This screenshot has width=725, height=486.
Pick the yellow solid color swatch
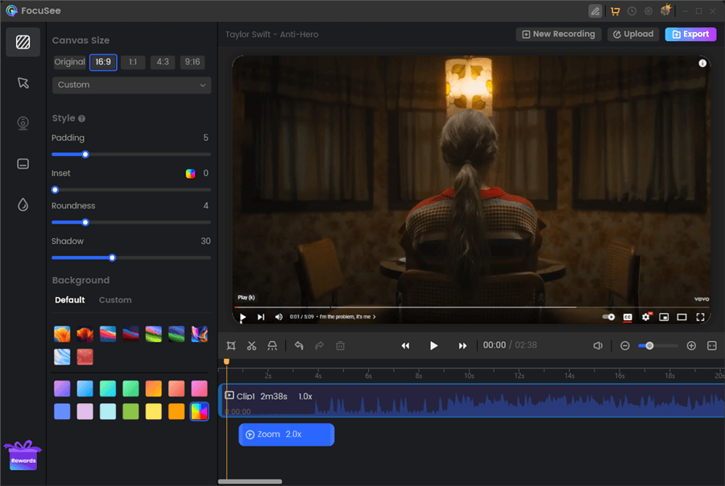(154, 411)
